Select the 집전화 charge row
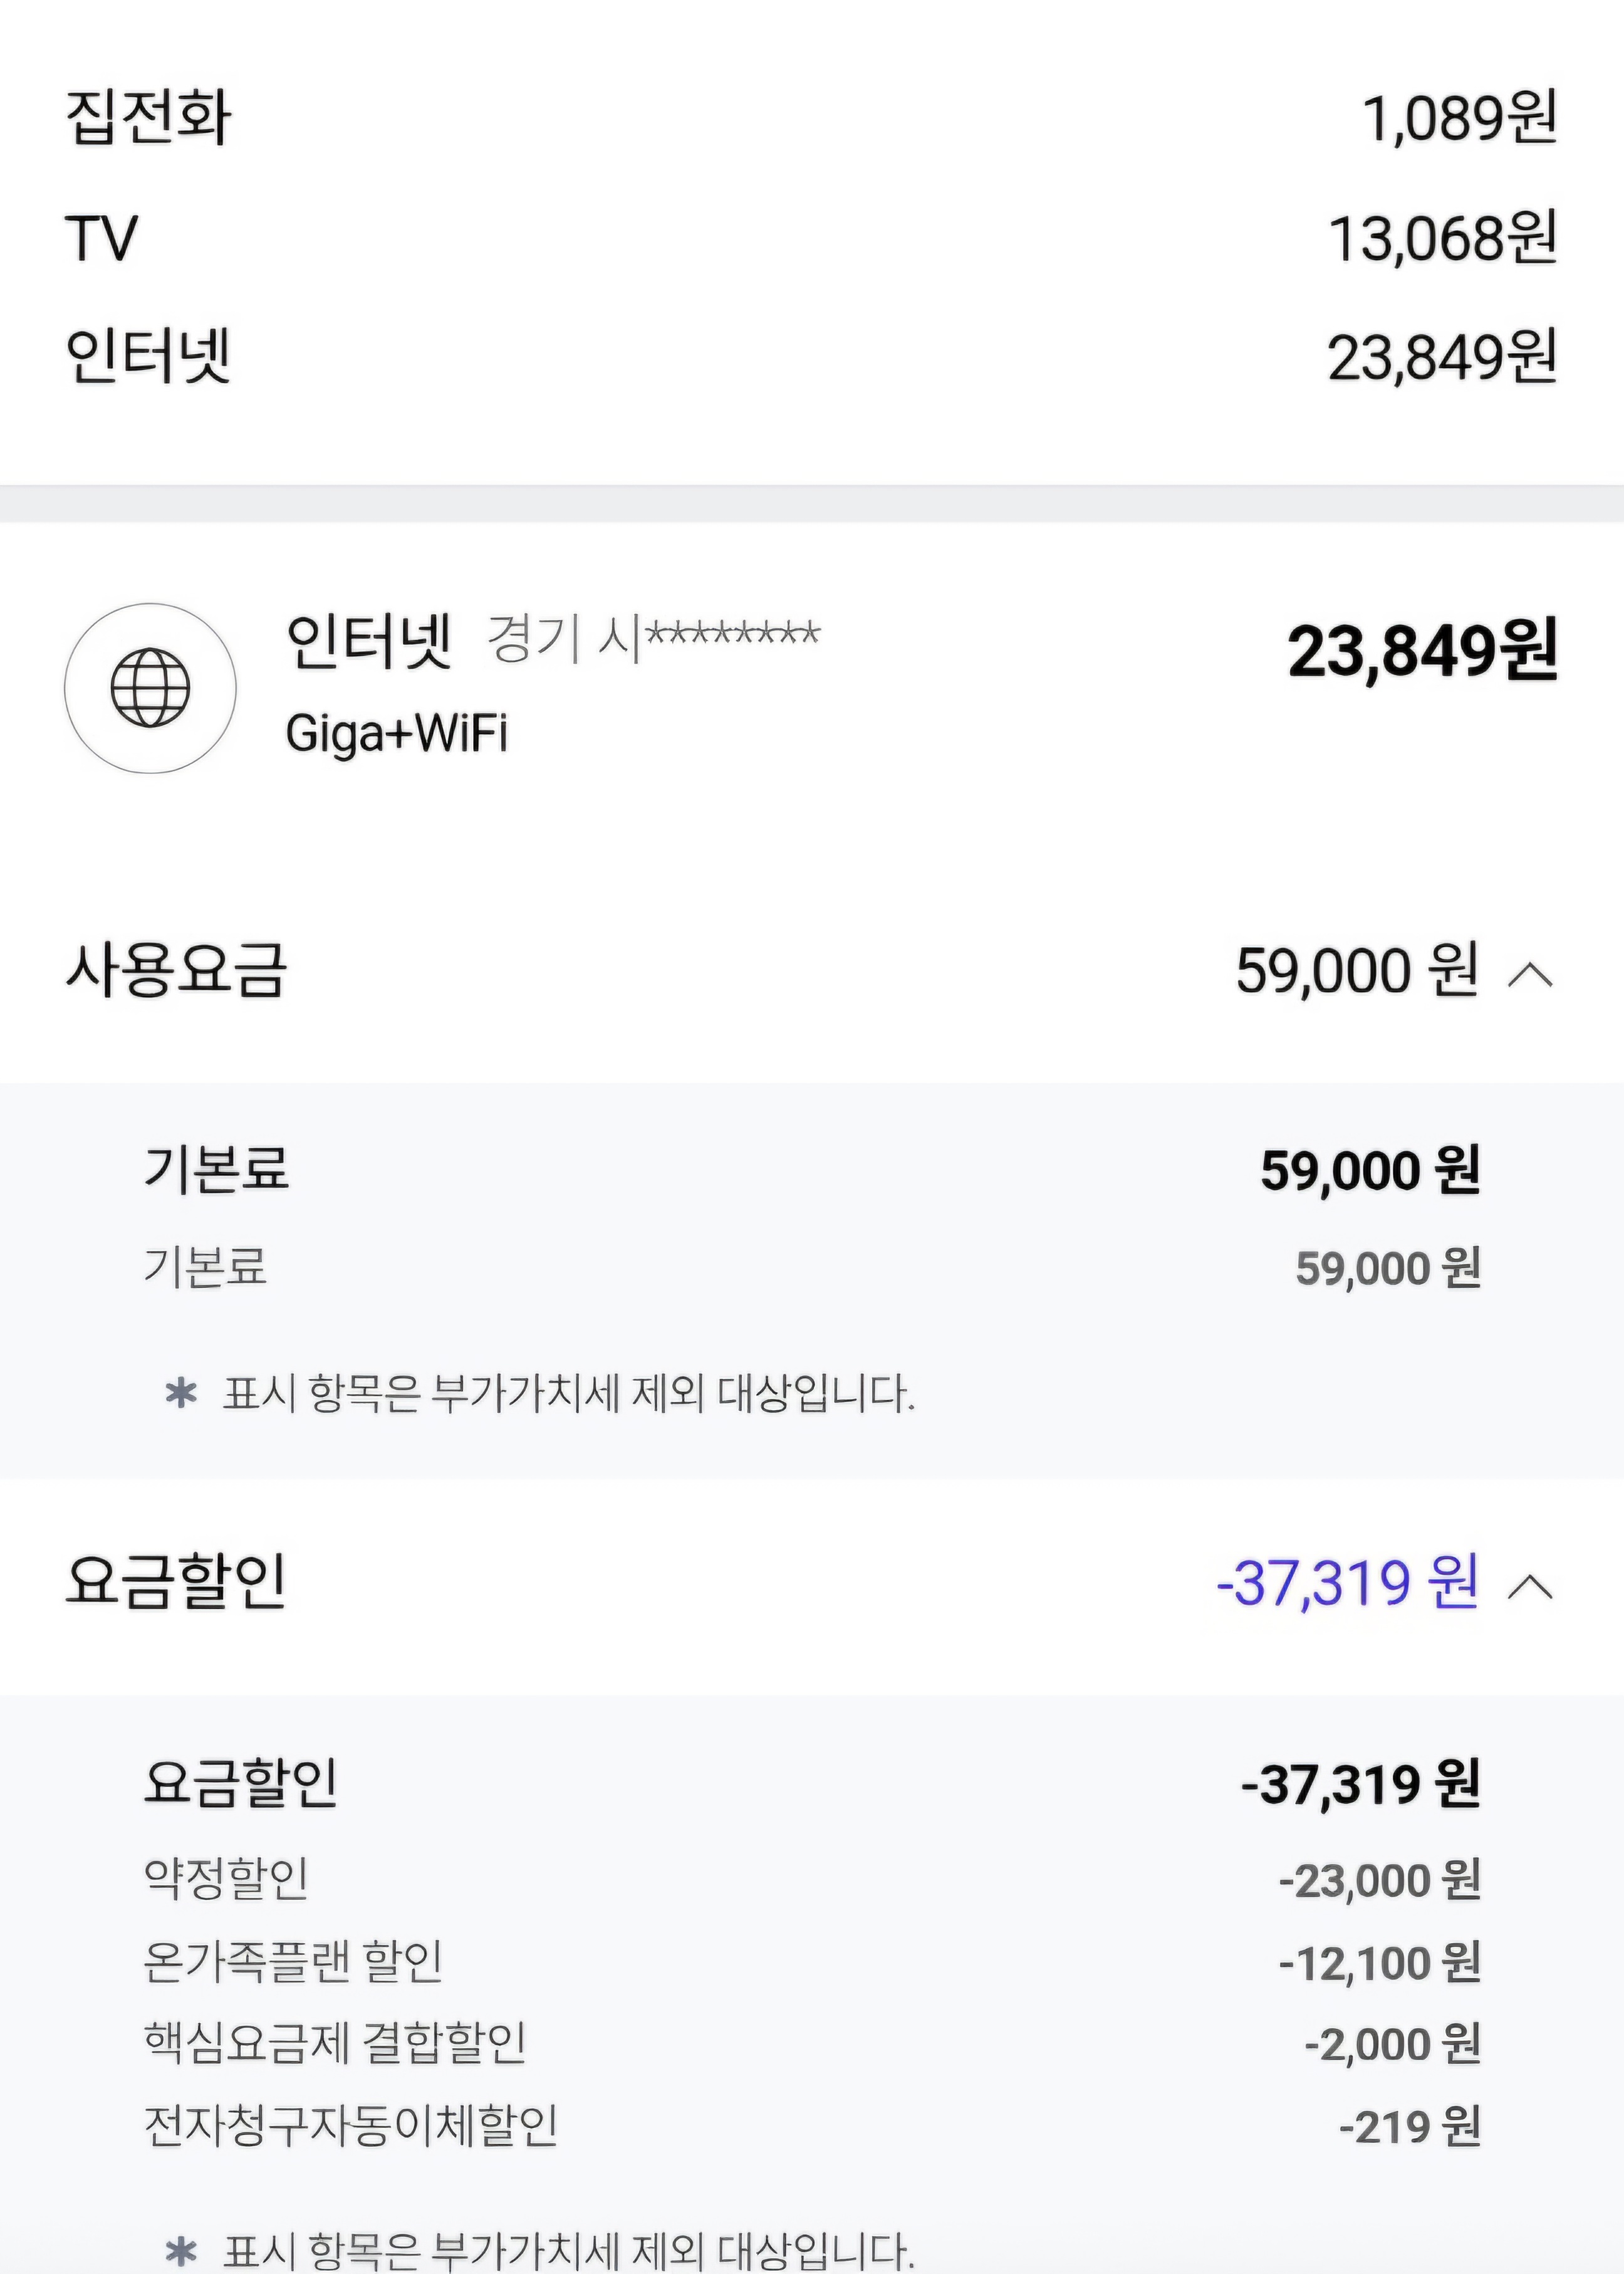1624x2274 pixels. tap(811, 117)
